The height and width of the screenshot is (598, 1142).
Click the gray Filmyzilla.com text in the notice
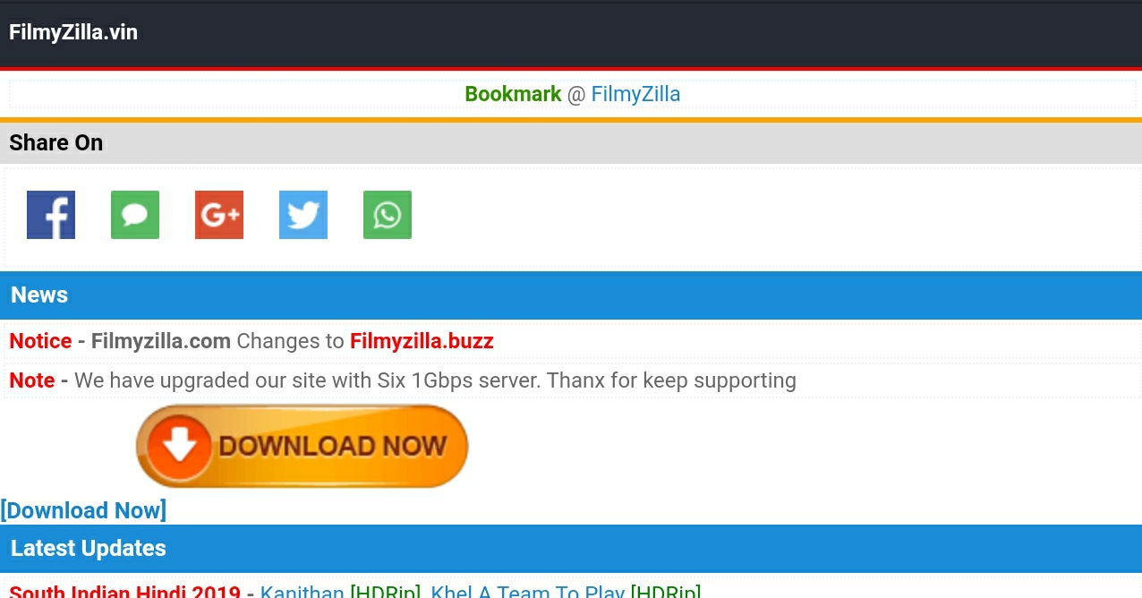[x=161, y=341]
